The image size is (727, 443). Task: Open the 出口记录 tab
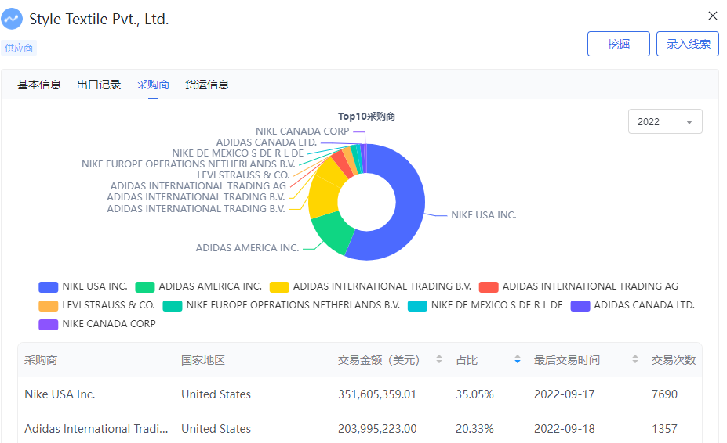(99, 85)
